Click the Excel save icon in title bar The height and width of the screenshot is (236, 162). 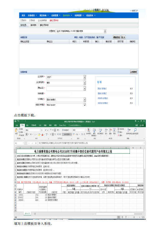[15, 121]
